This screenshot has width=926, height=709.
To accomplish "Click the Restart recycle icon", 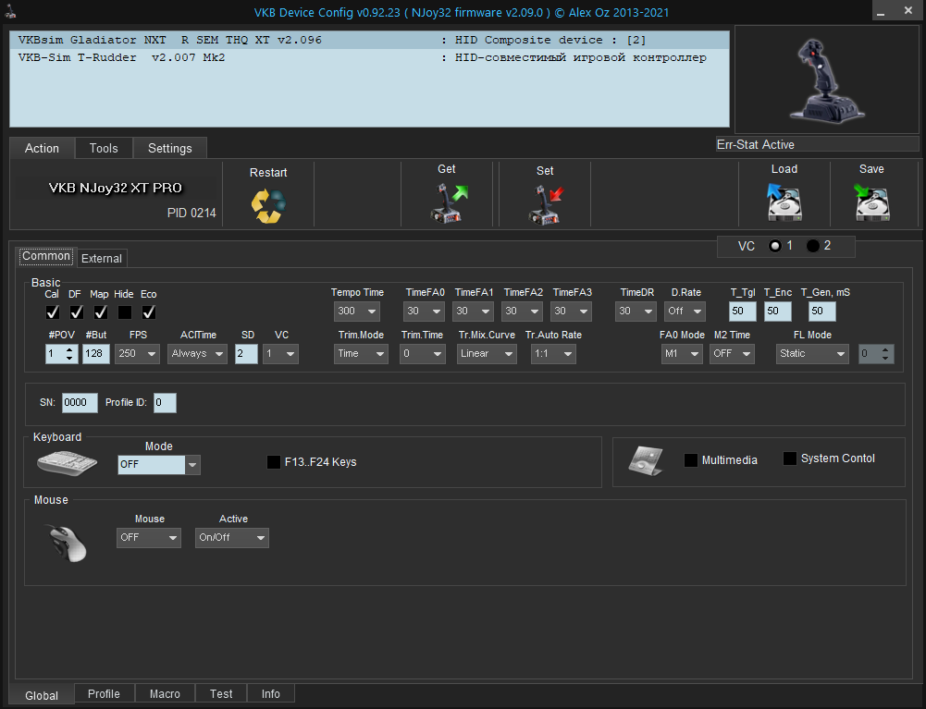I will pos(268,205).
